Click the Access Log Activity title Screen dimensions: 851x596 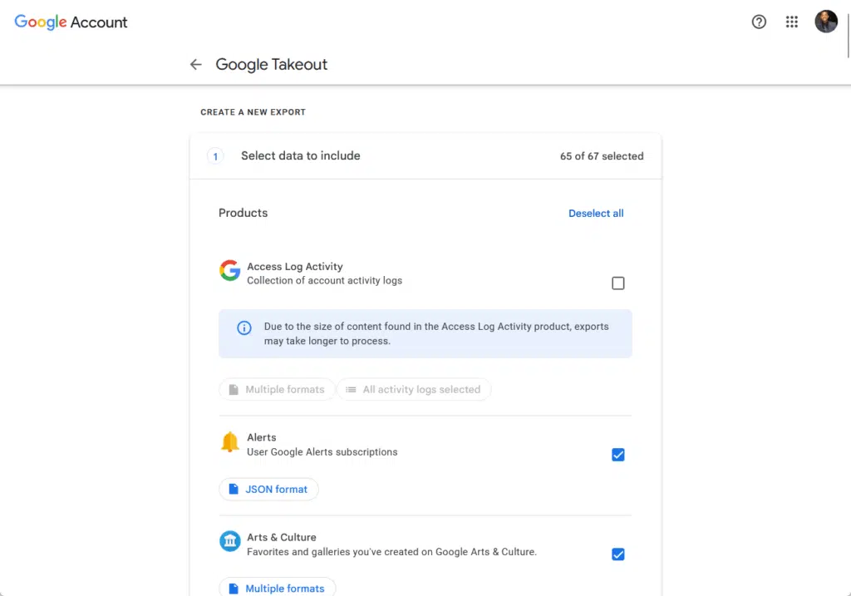click(x=295, y=267)
